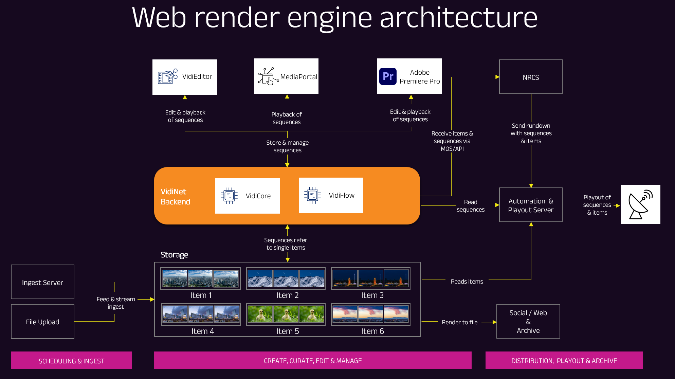Click the VidiCore chip icon
The width and height of the screenshot is (675, 379).
tap(229, 196)
